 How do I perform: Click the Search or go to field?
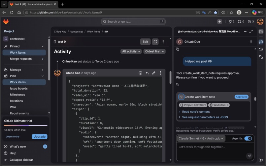click(133, 21)
